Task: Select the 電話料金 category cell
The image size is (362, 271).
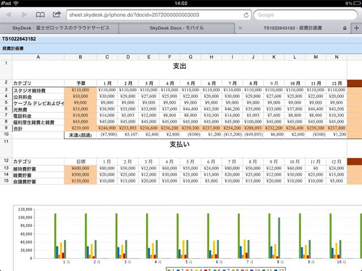Action: (38, 116)
